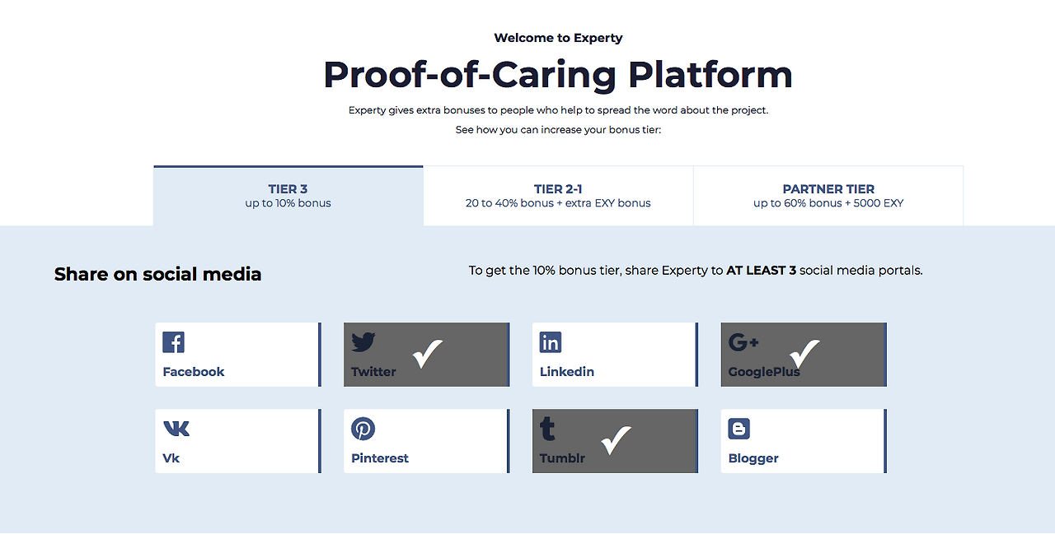
Task: Select the Pinterest icon
Action: pos(363,428)
